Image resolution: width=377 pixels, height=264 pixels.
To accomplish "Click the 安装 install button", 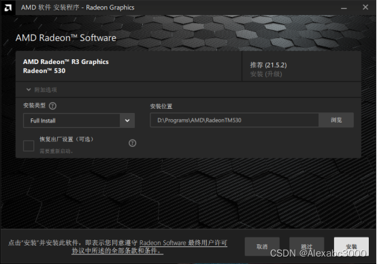I will click(351, 247).
